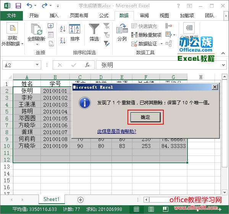Image resolution: width=229 pixels, height=214 pixels.
Task: Click the Redo arrow icon
Action: point(44,6)
